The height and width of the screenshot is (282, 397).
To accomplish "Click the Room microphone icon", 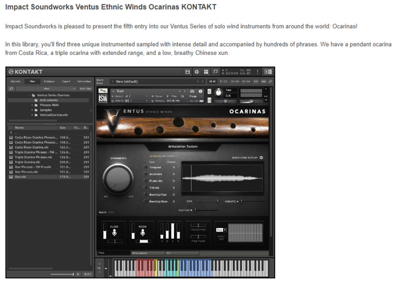I will (143, 233).
